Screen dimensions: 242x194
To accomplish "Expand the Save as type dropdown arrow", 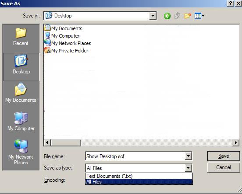I will click(x=188, y=168).
